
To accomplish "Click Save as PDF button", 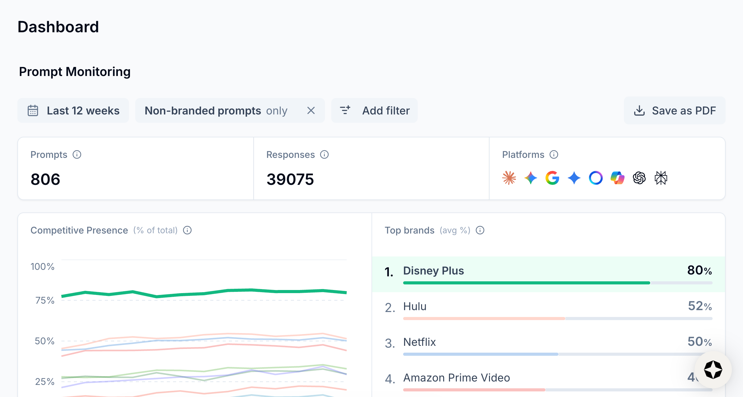I will (x=674, y=110).
